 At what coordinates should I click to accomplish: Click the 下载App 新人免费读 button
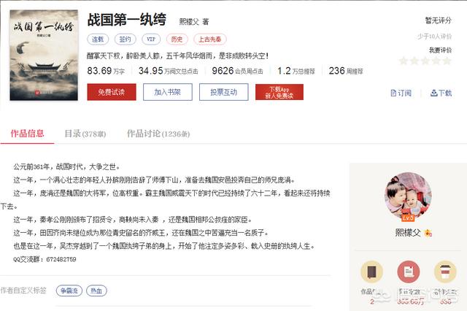(x=279, y=92)
